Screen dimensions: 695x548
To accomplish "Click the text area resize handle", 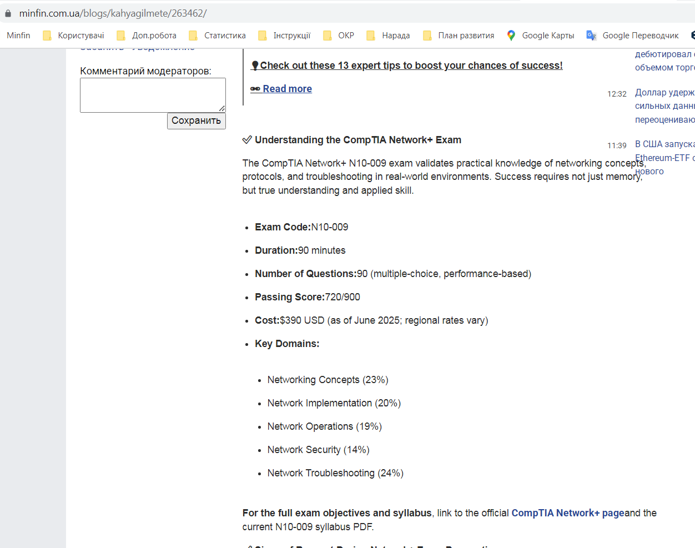I will [x=222, y=109].
